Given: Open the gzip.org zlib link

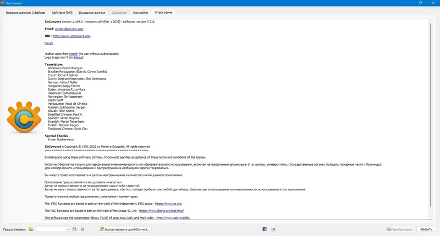Looking at the screenshot, I should (173, 218).
